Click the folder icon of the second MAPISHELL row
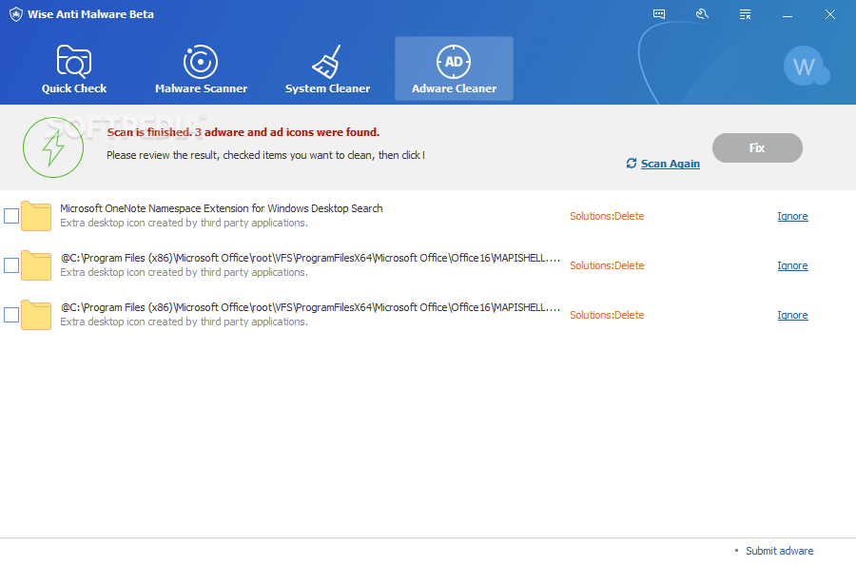Viewport: 856px width, 566px height. coord(36,265)
